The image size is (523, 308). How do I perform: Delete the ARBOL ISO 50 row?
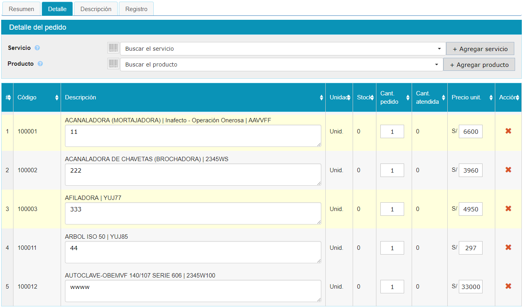tap(508, 247)
